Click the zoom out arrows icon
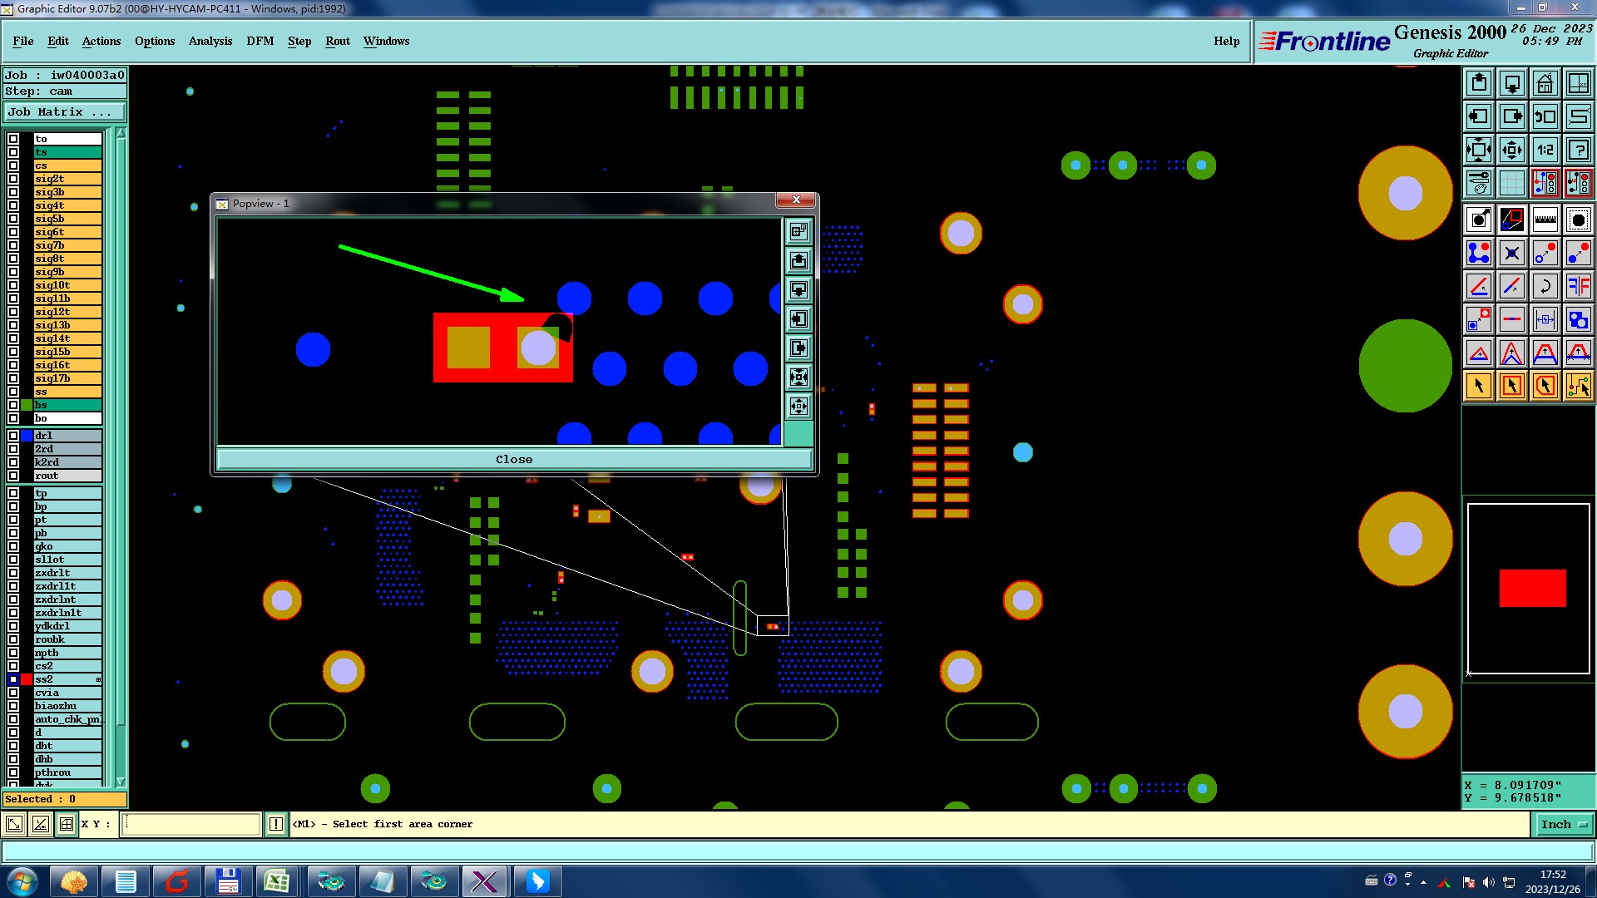The image size is (1597, 898). tap(1512, 150)
